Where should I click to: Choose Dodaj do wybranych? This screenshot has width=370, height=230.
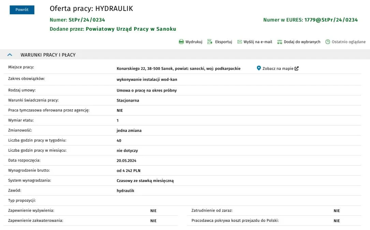coord(302,42)
